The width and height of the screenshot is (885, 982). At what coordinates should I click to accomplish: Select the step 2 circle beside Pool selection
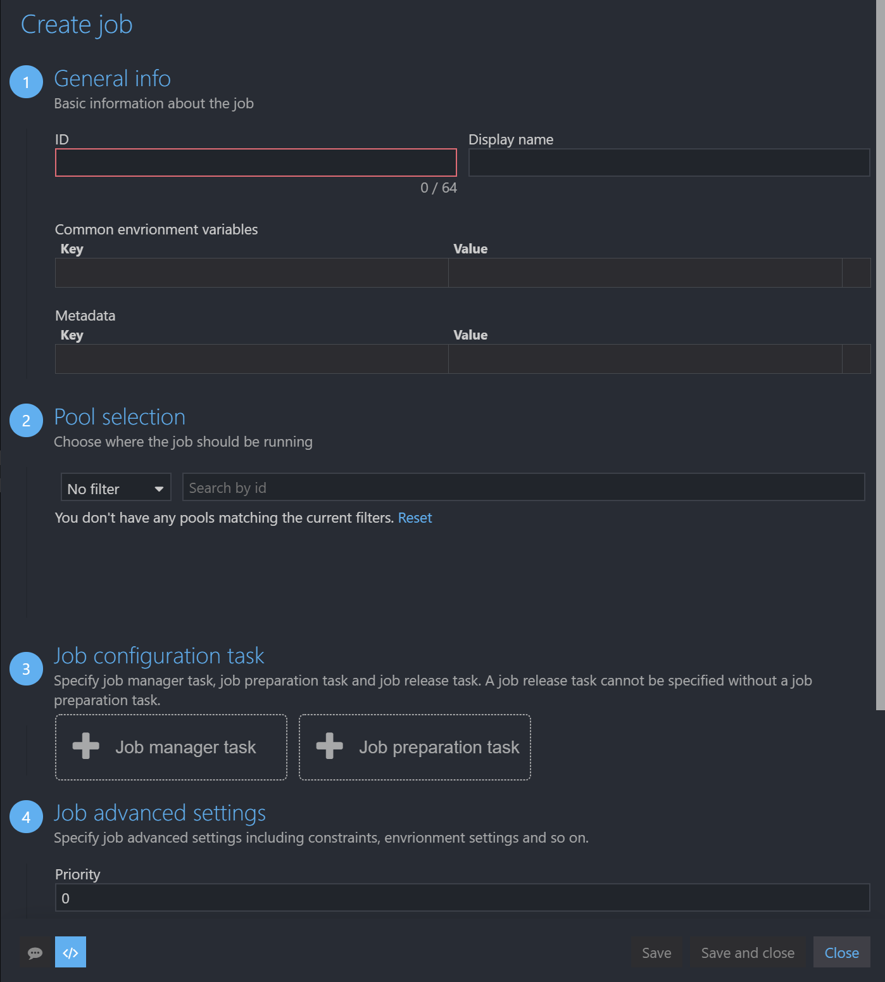click(x=26, y=420)
